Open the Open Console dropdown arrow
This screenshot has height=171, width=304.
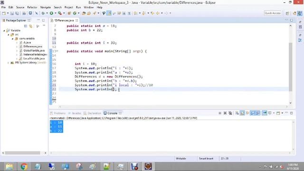point(282,113)
